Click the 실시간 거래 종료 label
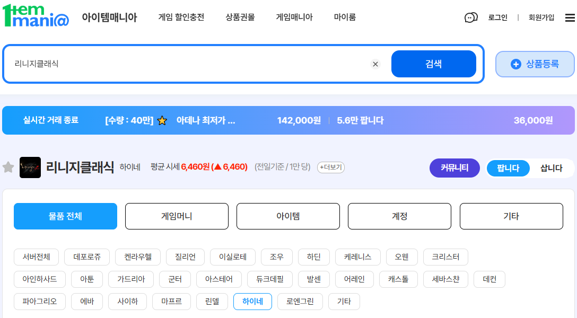The width and height of the screenshot is (577, 318). [x=51, y=120]
